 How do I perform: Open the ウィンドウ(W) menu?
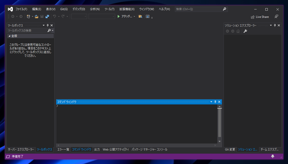pyautogui.click(x=147, y=9)
